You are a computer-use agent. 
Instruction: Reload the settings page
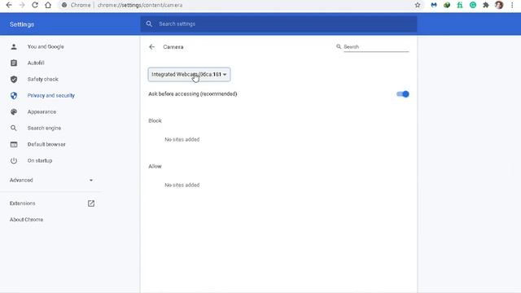(x=35, y=5)
